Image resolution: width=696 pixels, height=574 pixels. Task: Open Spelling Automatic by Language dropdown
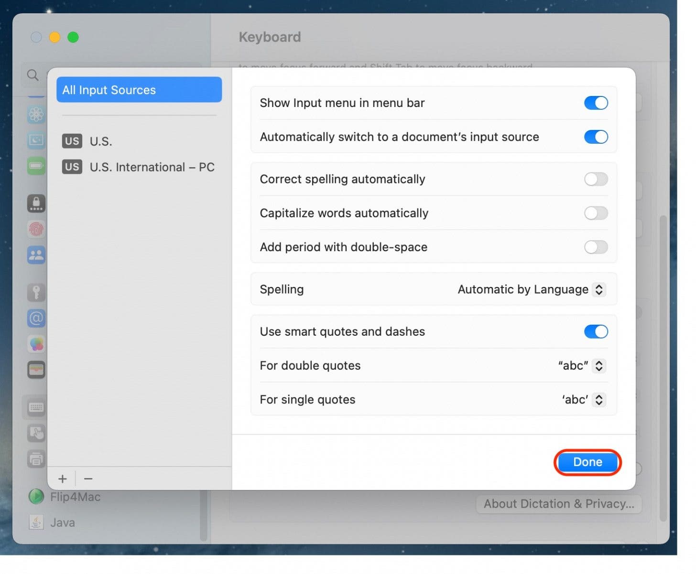tap(532, 289)
